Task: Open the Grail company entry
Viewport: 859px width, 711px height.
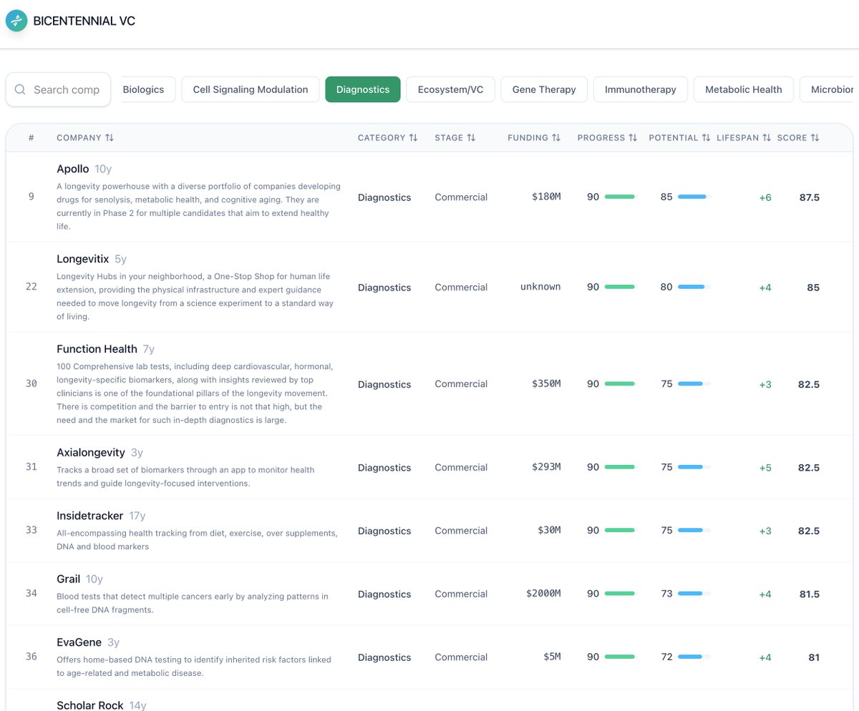Action: coord(69,579)
